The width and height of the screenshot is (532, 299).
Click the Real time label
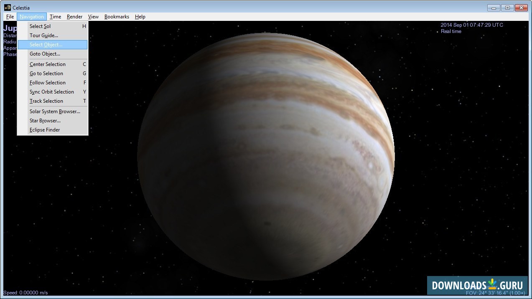(451, 31)
